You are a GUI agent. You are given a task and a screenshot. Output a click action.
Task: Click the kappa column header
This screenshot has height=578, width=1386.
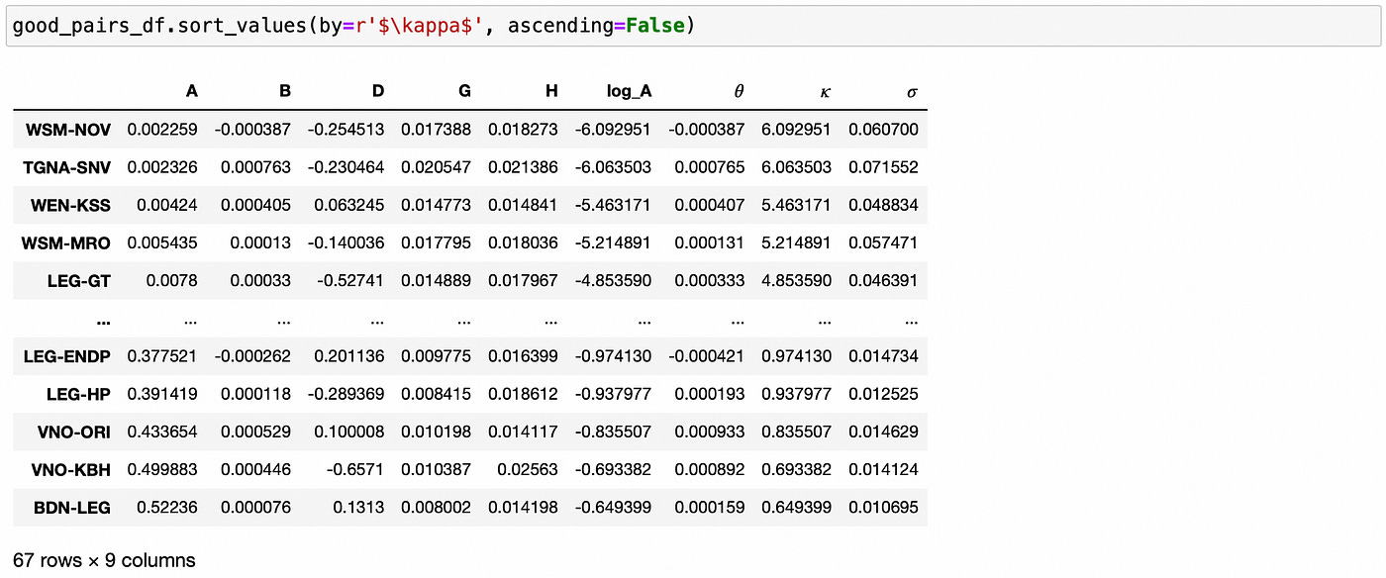826,92
